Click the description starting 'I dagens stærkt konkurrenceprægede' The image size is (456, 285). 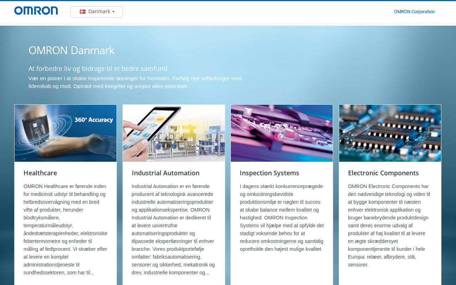point(282,218)
